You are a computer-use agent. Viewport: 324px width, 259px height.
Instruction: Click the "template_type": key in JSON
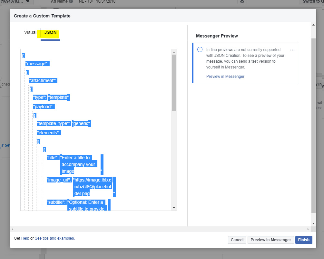[x=54, y=124]
